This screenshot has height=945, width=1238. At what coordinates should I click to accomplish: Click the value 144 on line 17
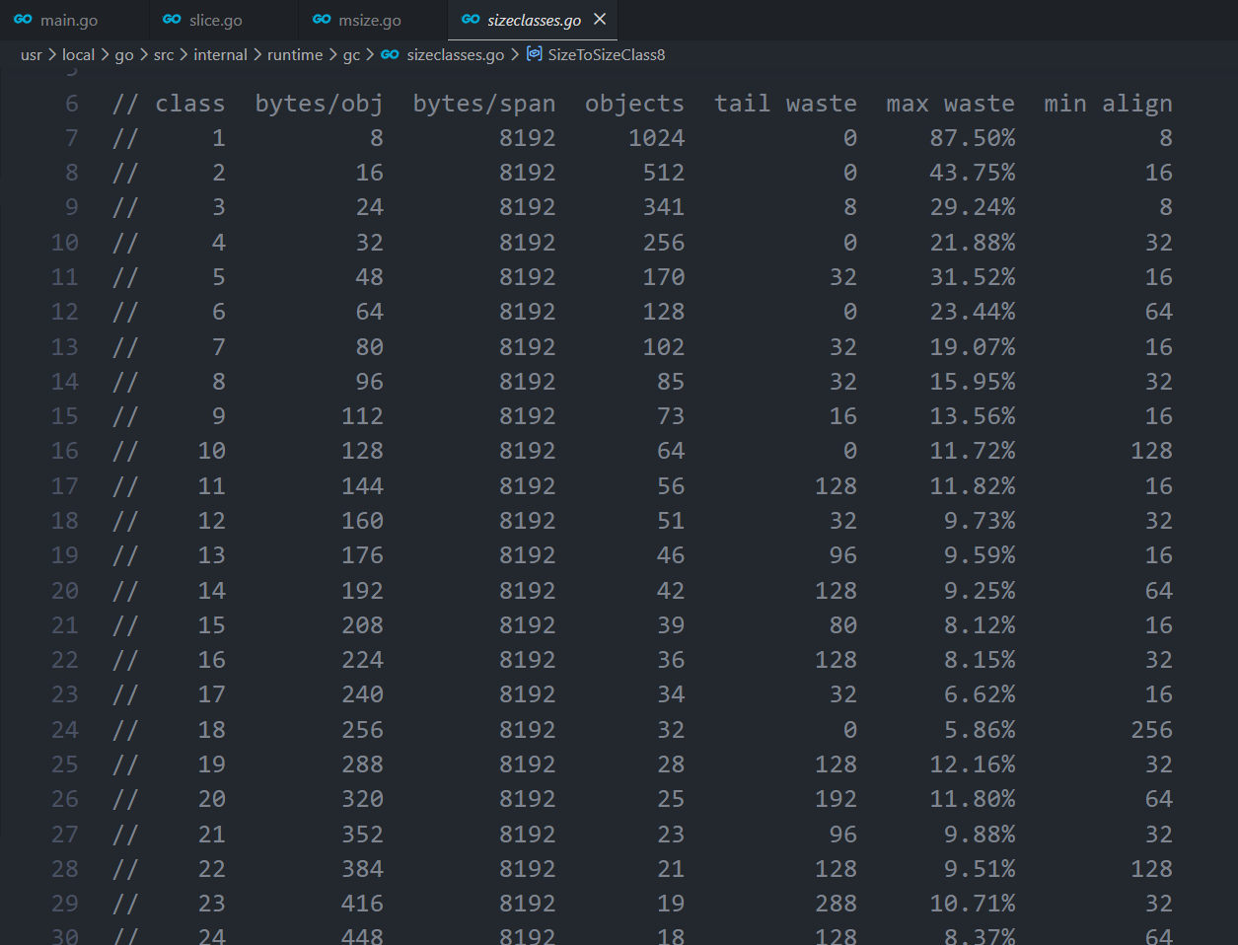(362, 486)
